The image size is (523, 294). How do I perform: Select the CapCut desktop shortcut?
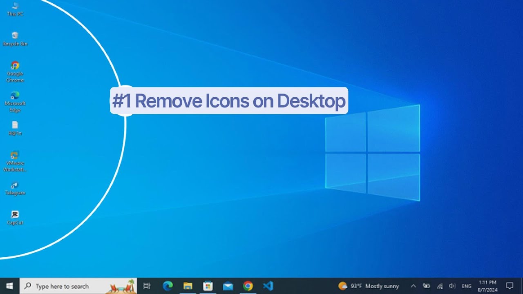tap(15, 218)
